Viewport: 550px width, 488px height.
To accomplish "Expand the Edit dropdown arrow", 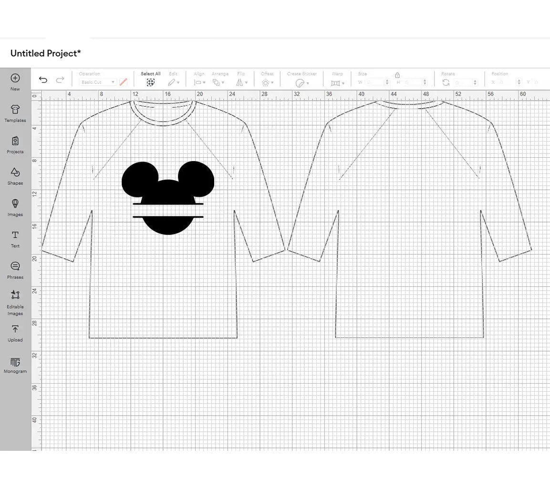I will tap(178, 82).
